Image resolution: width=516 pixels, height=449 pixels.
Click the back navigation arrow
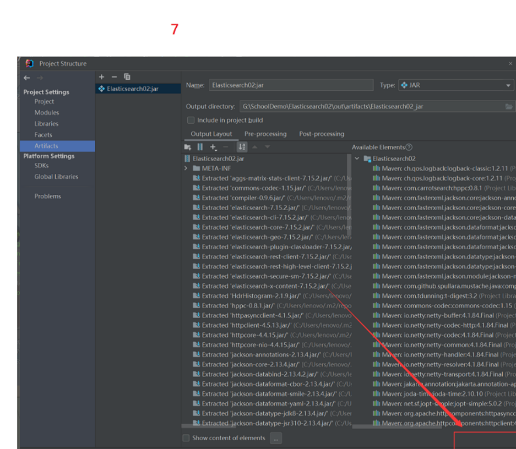pyautogui.click(x=26, y=78)
